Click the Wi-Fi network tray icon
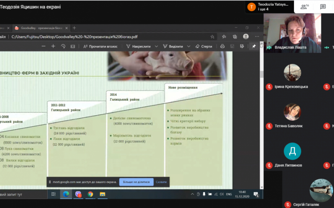 pos(216,194)
